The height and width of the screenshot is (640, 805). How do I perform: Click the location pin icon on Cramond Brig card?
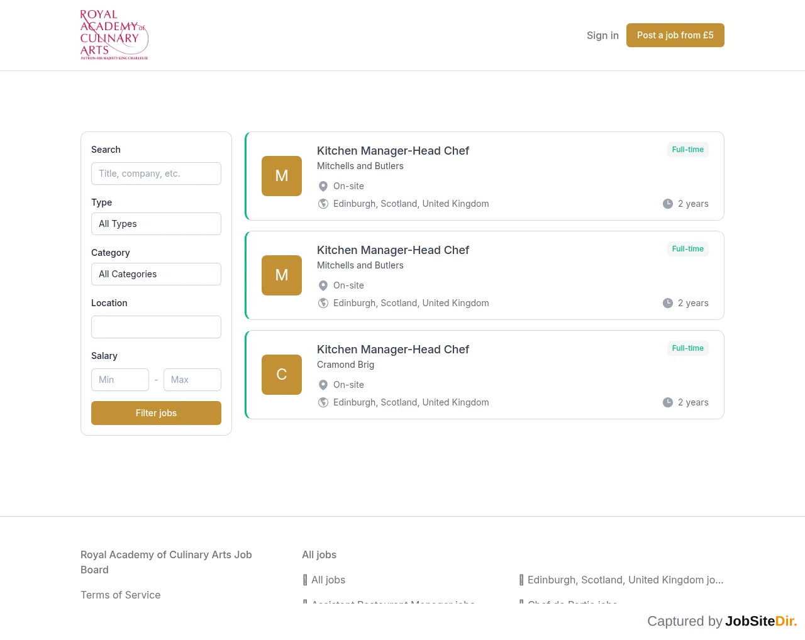pyautogui.click(x=323, y=385)
